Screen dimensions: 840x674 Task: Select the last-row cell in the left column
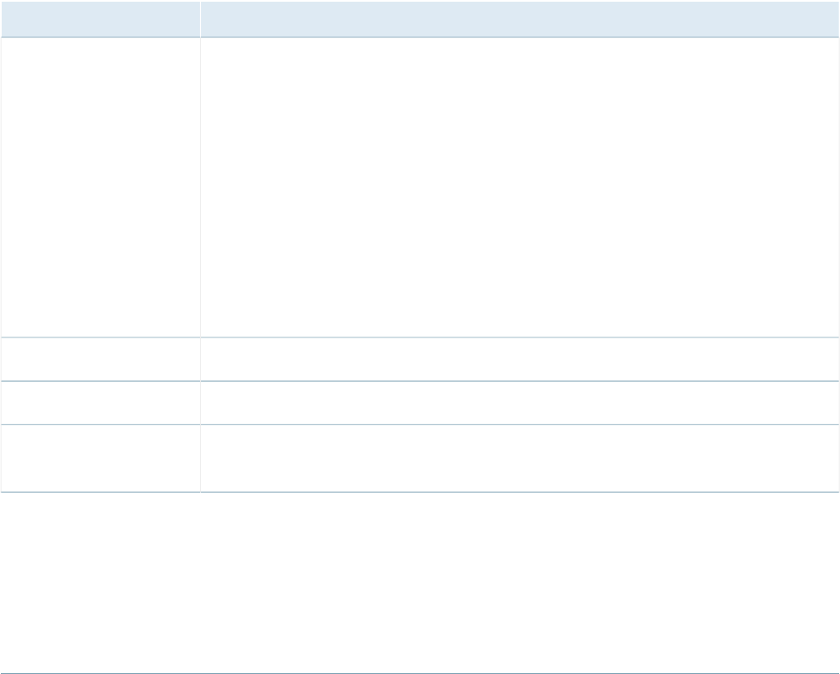(101, 458)
